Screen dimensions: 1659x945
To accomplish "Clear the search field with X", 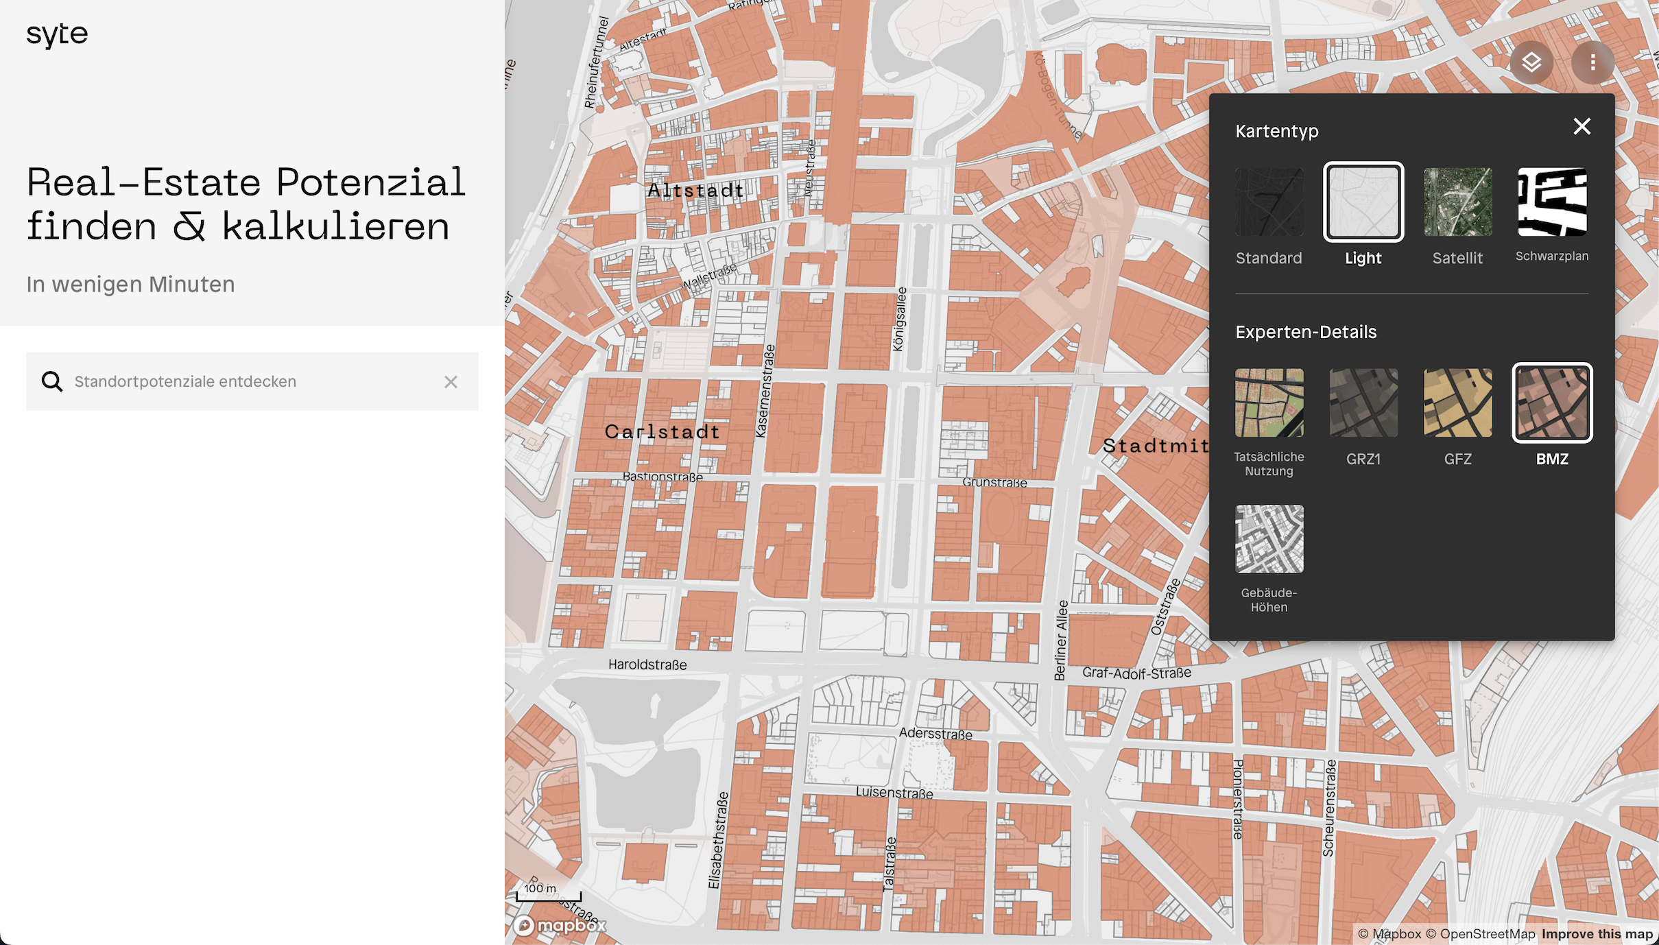I will (x=451, y=382).
